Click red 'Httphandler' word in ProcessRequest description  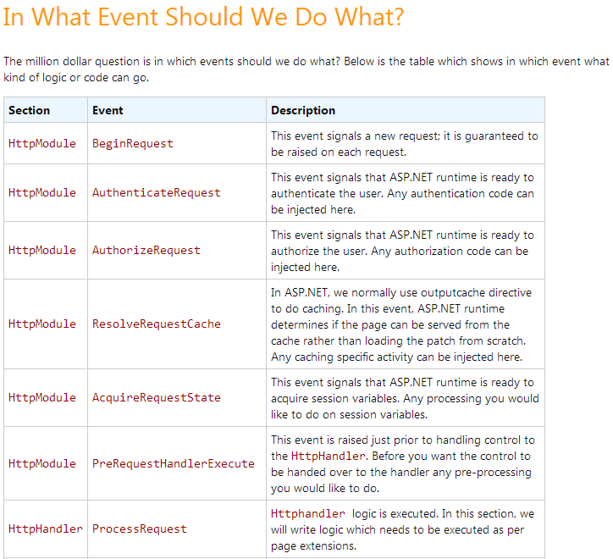click(x=308, y=513)
